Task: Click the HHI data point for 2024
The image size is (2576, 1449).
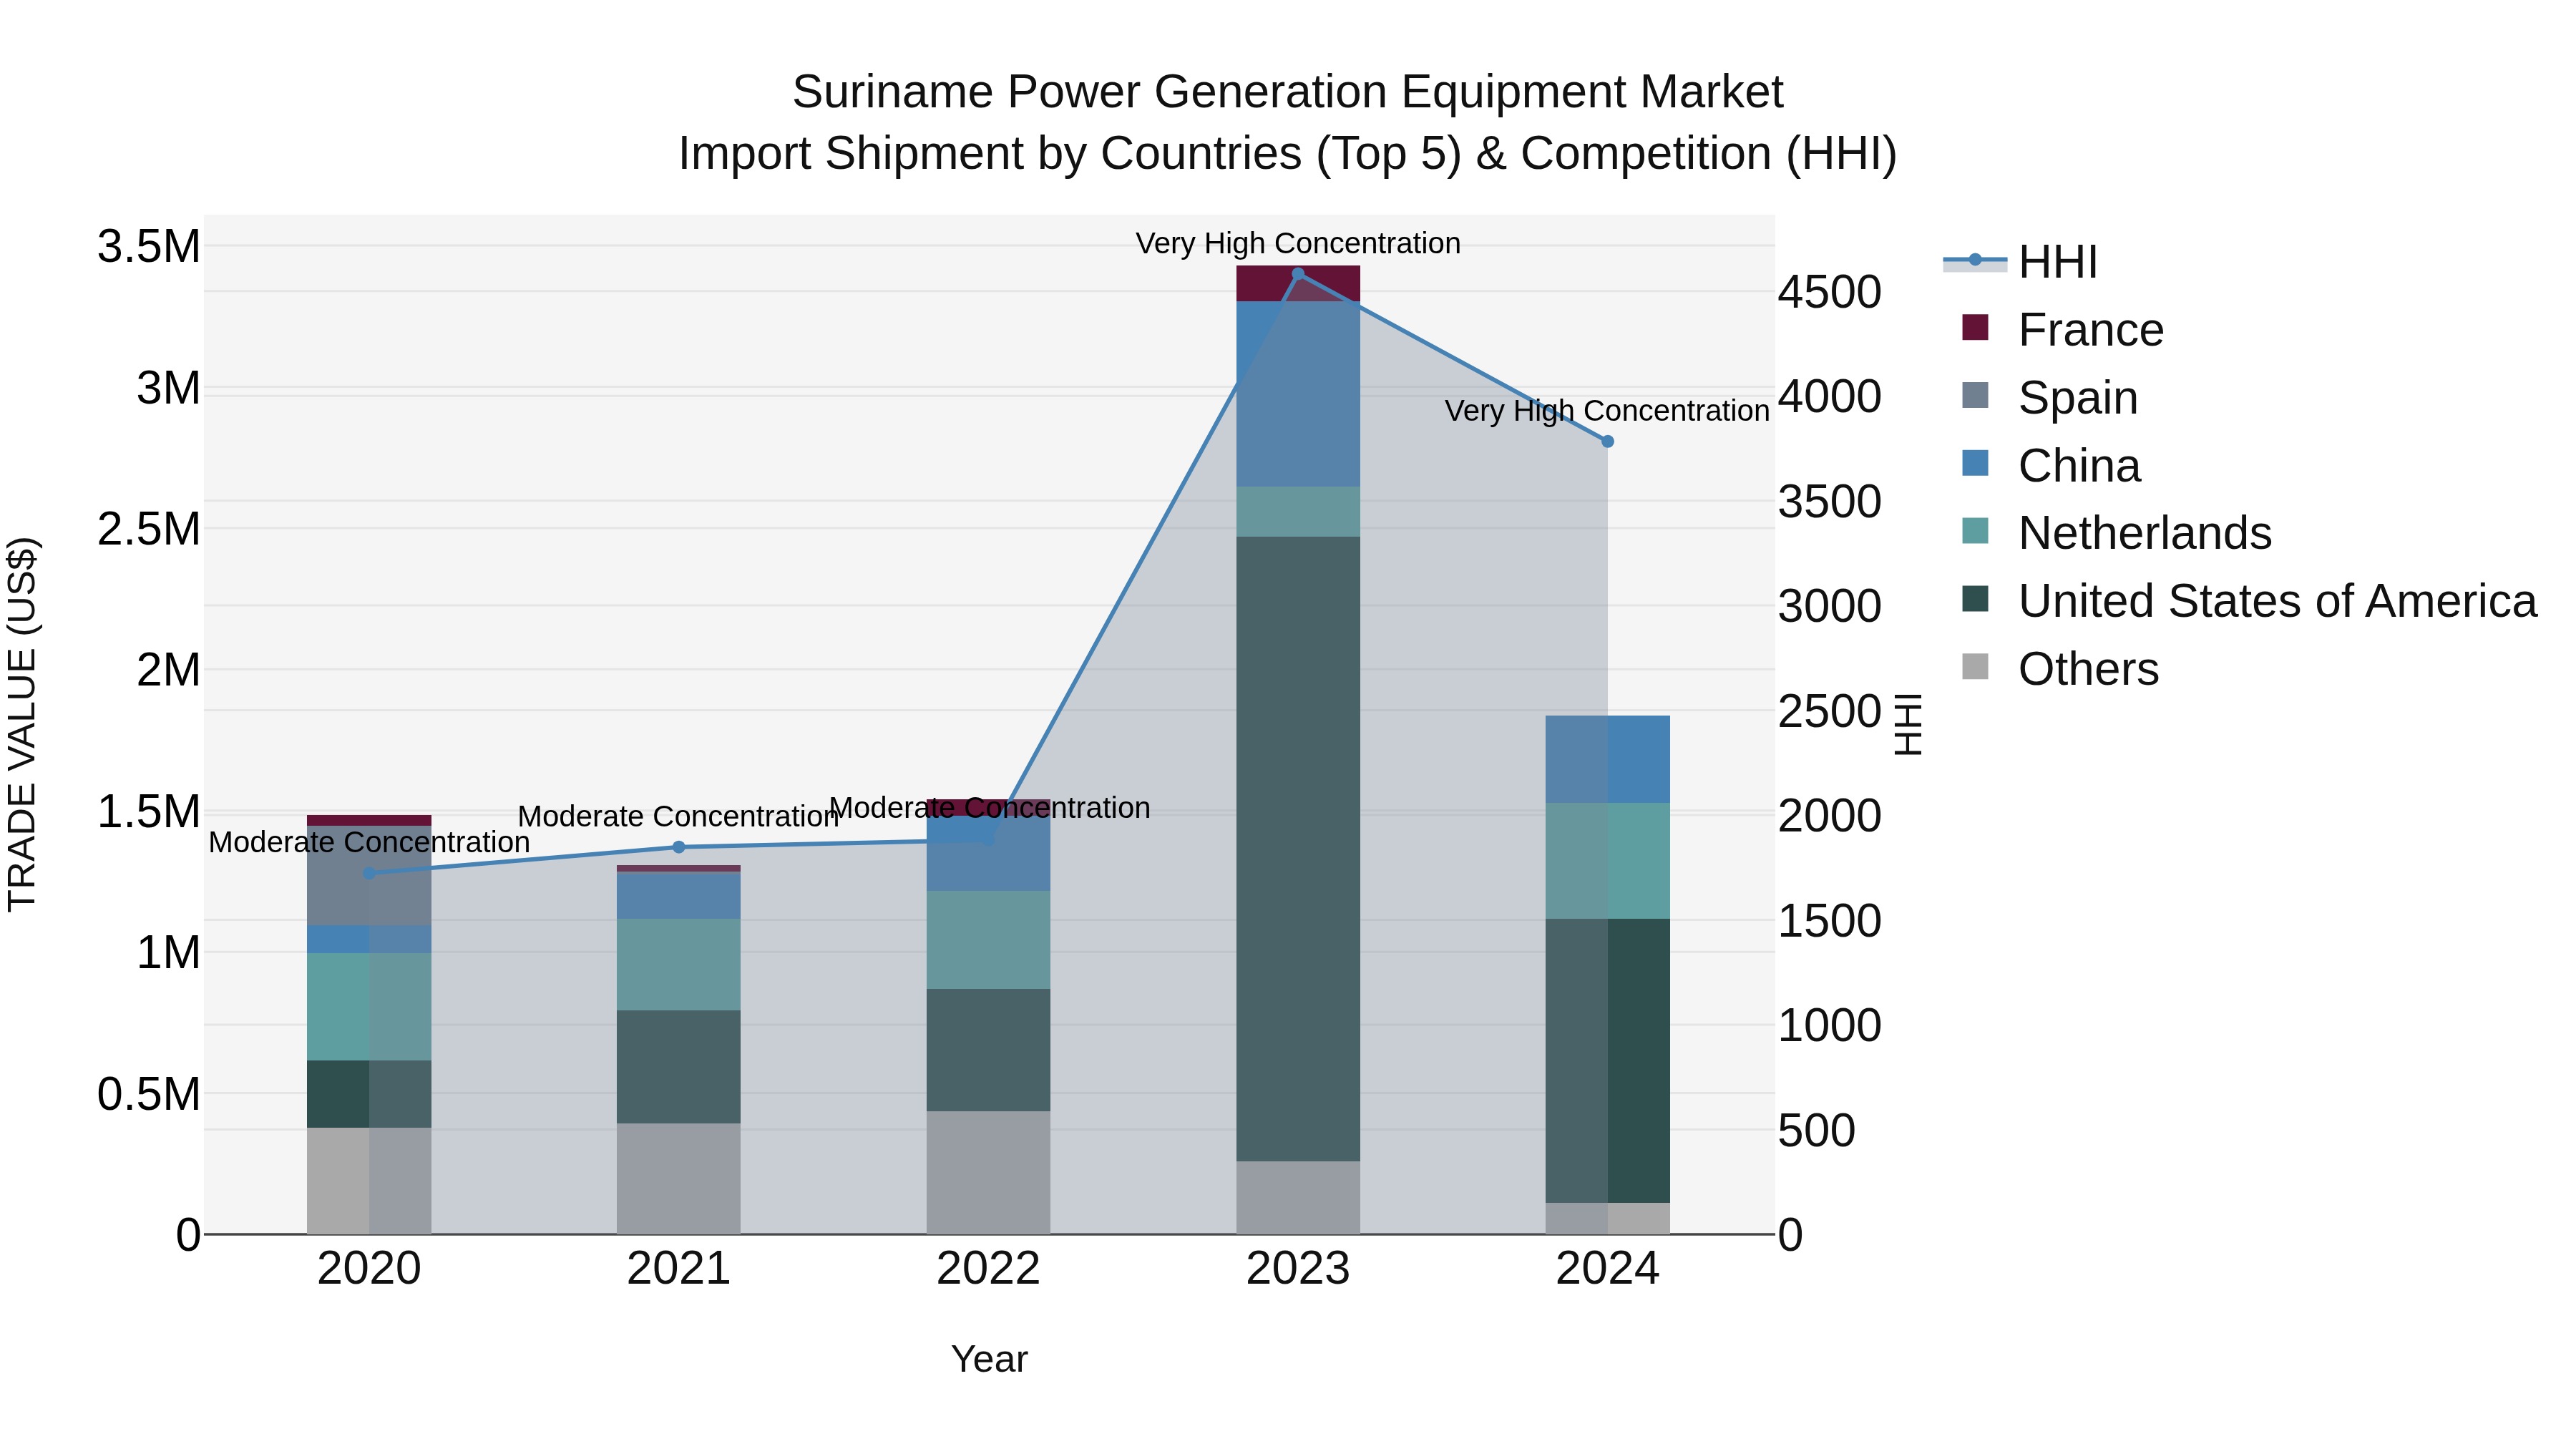Action: 1608,441
